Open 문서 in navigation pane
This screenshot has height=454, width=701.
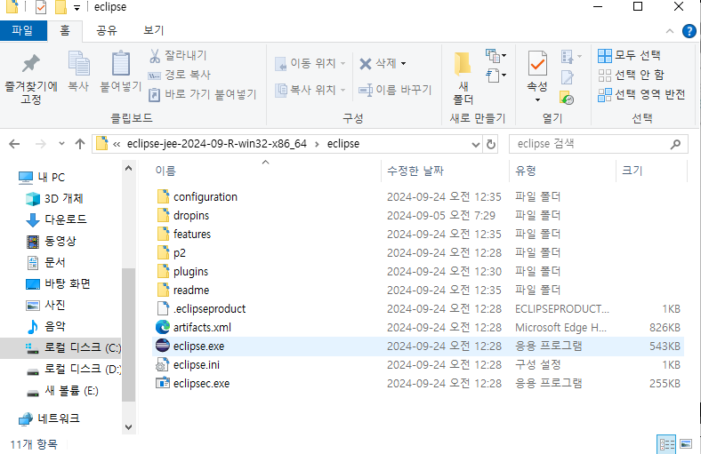tap(45, 262)
